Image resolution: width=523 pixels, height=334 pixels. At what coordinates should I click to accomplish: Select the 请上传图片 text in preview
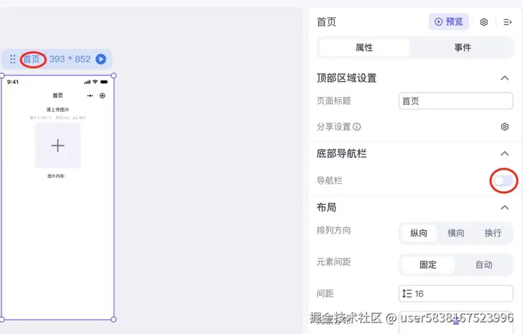(x=57, y=110)
